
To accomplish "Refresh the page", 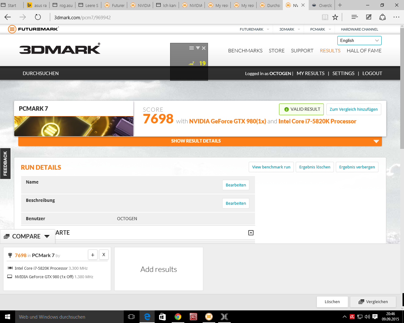I will [x=38, y=17].
